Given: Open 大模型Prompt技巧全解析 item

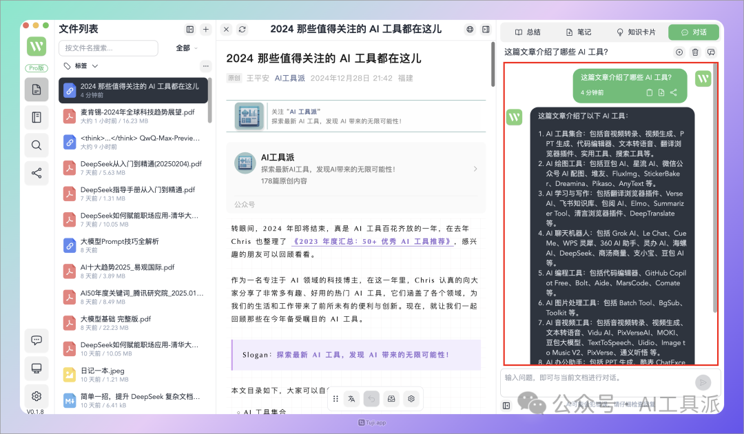Looking at the screenshot, I should pyautogui.click(x=134, y=245).
